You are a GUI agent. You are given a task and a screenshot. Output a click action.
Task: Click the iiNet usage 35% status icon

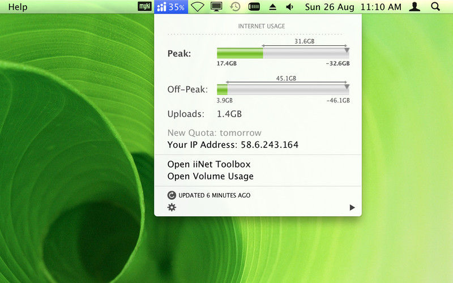tap(171, 7)
